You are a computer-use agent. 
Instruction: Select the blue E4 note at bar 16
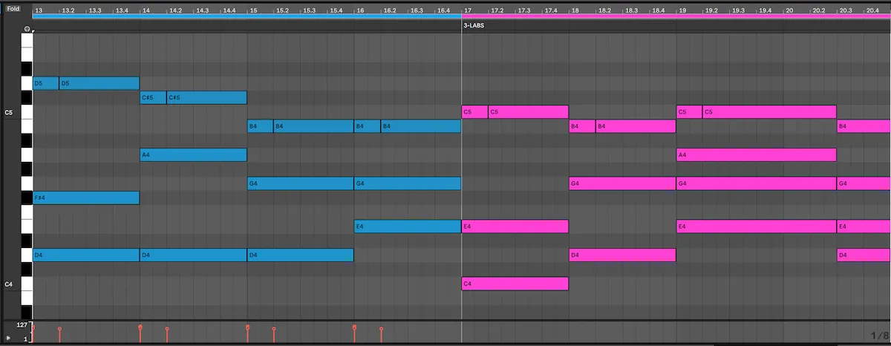(x=408, y=226)
